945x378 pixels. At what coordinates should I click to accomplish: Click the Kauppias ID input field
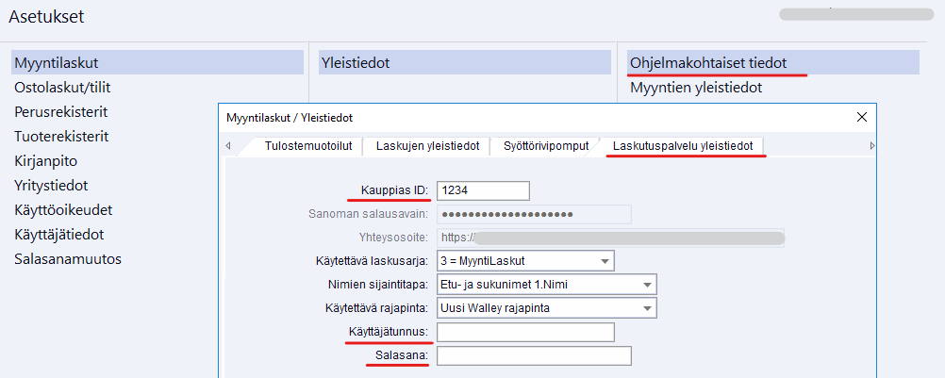coord(482,190)
